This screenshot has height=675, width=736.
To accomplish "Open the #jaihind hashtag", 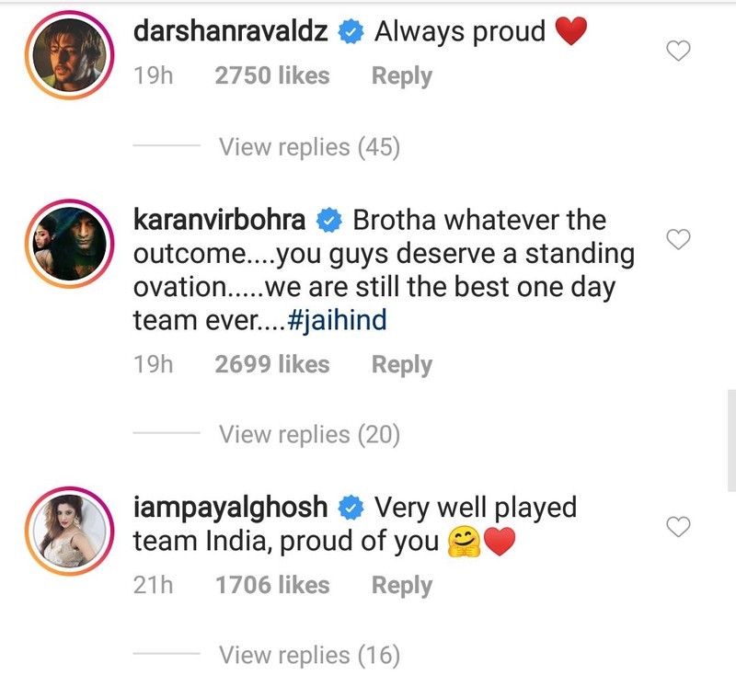I will click(x=337, y=320).
